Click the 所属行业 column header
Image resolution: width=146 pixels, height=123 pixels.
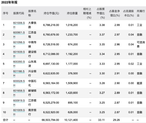click(141, 13)
